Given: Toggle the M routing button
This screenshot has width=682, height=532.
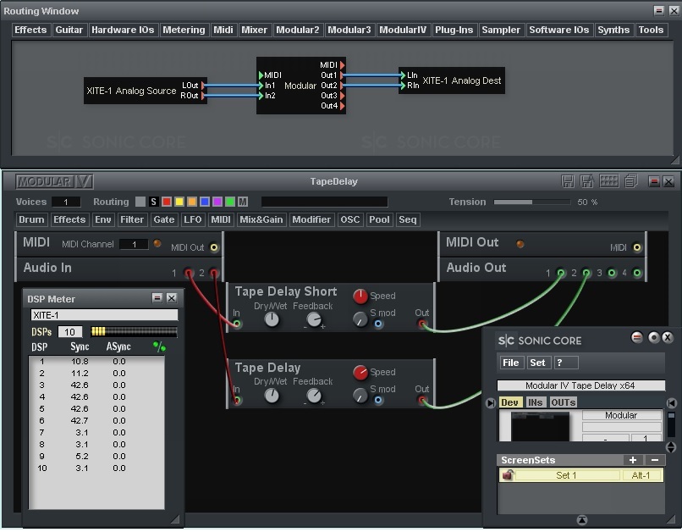Looking at the screenshot, I should tap(243, 202).
